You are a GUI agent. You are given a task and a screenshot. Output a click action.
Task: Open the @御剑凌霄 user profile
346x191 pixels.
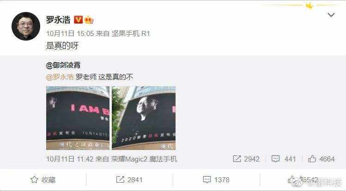(x=63, y=65)
